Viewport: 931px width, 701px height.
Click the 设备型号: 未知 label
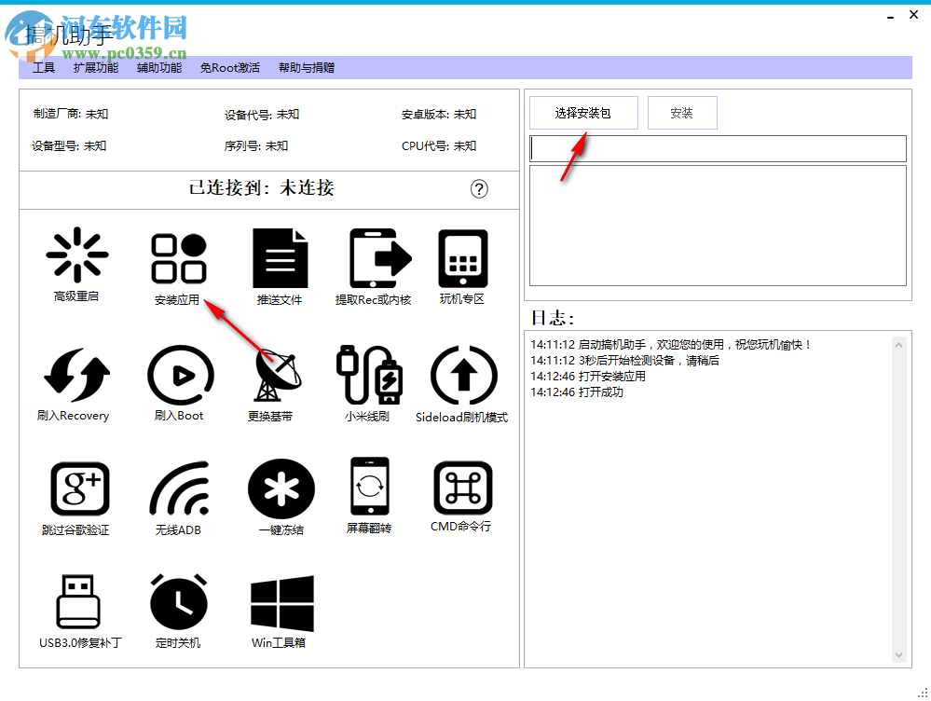[69, 146]
